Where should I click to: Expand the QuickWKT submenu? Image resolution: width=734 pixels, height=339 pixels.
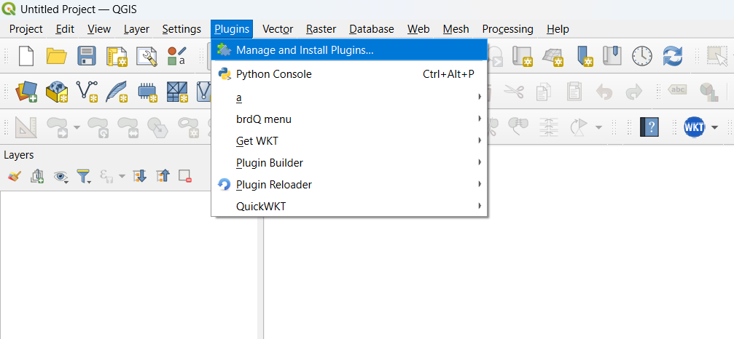[349, 206]
